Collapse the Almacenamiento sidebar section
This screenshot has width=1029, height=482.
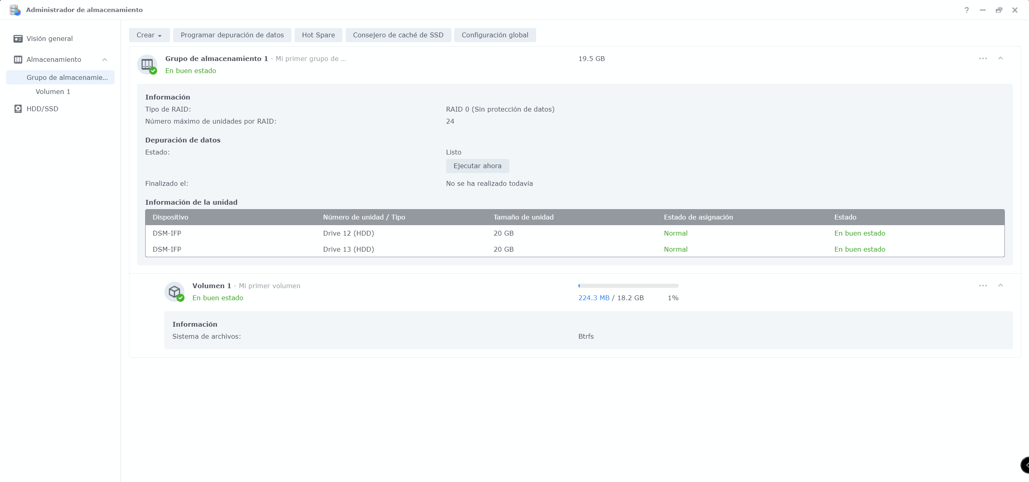(105, 59)
